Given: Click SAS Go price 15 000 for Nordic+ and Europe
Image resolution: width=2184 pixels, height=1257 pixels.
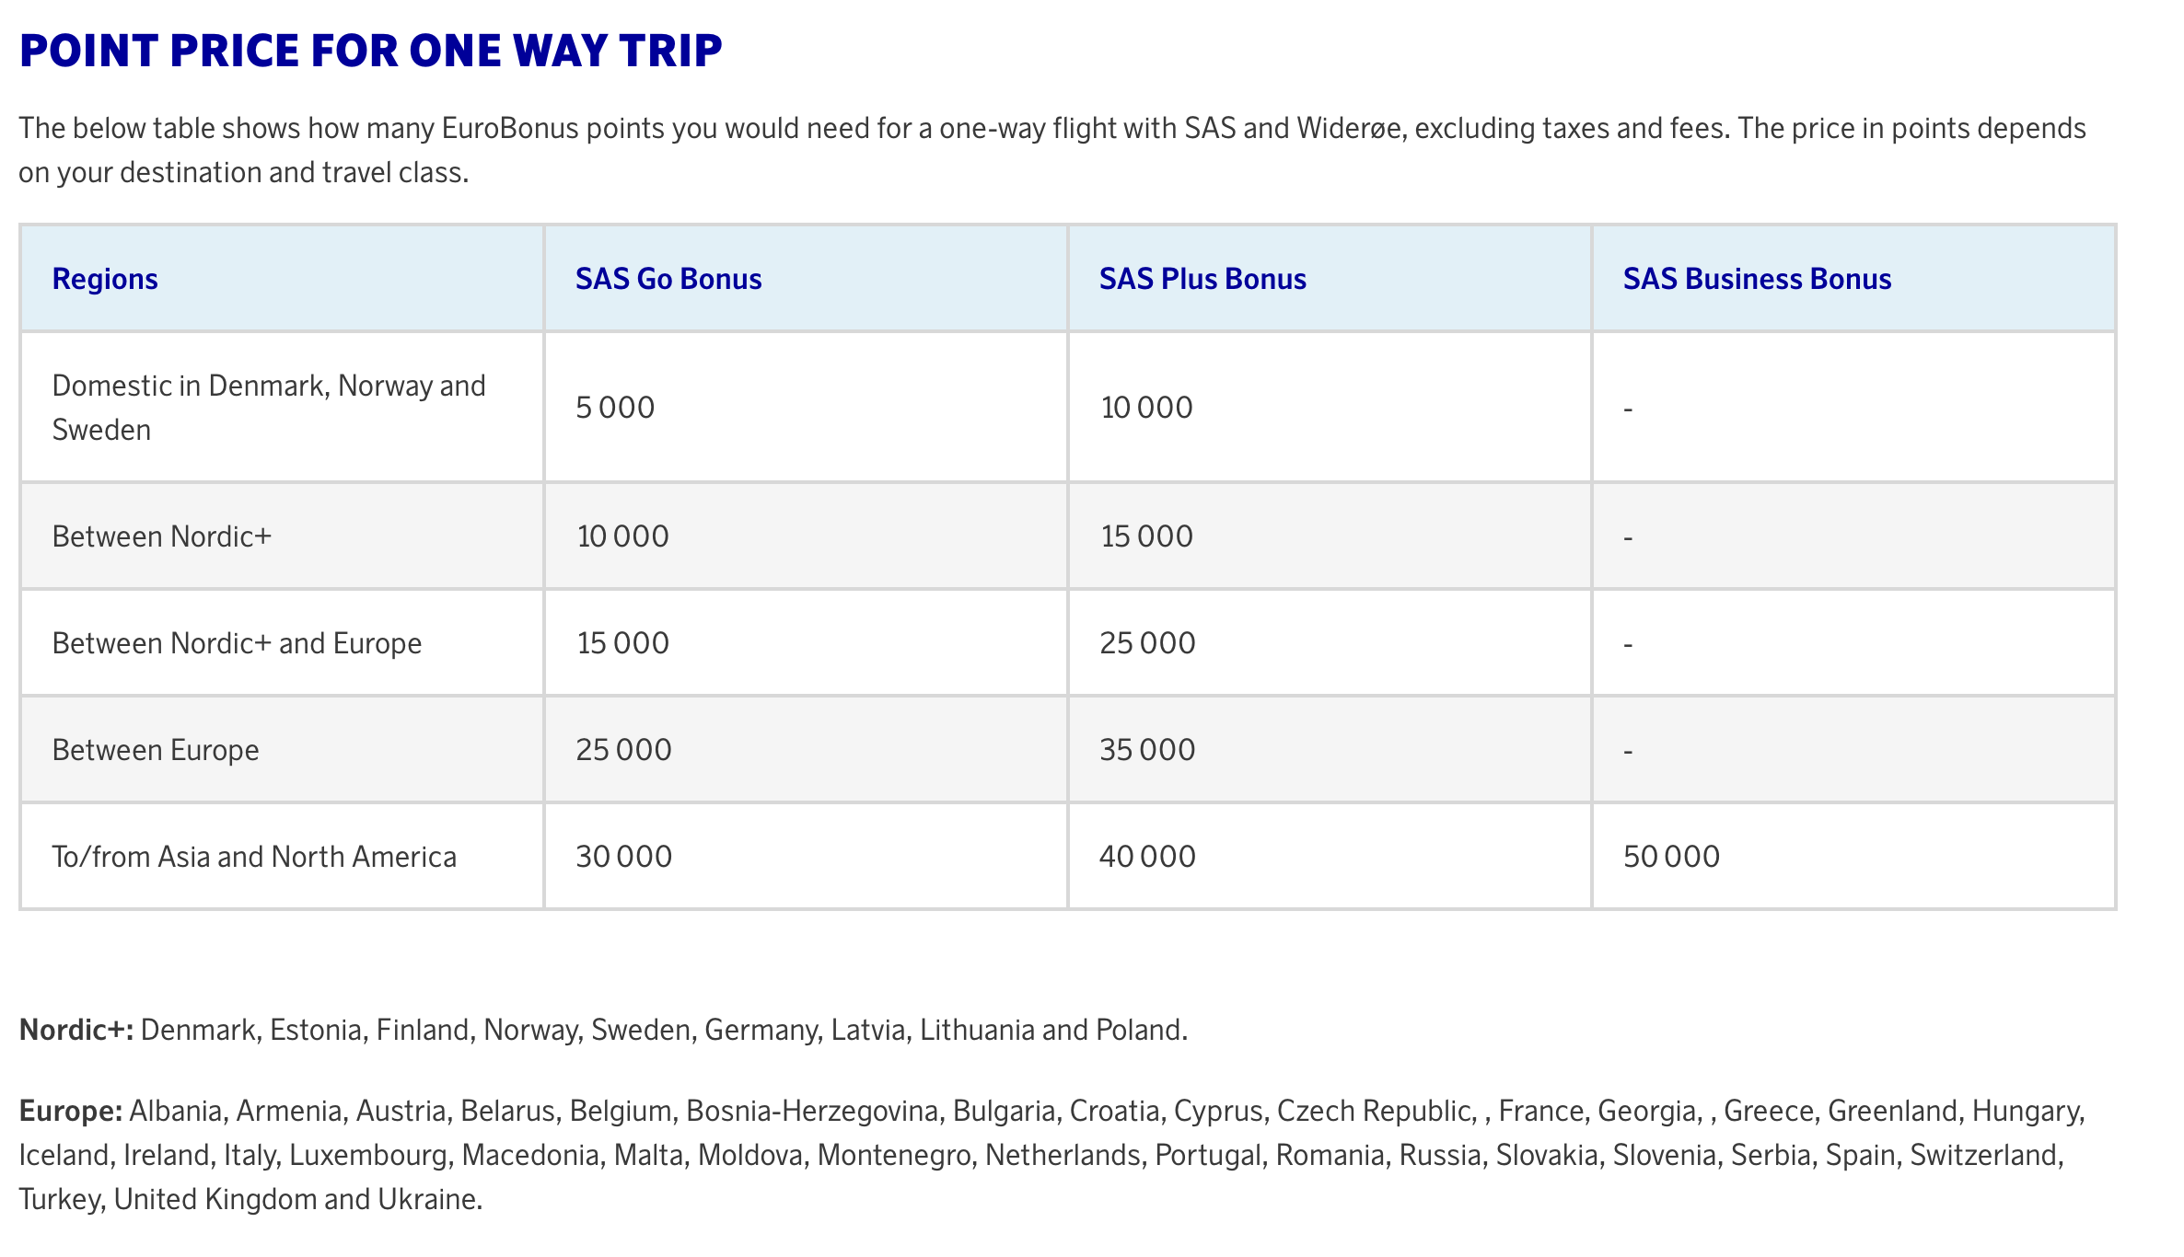Looking at the screenshot, I should tap(623, 643).
